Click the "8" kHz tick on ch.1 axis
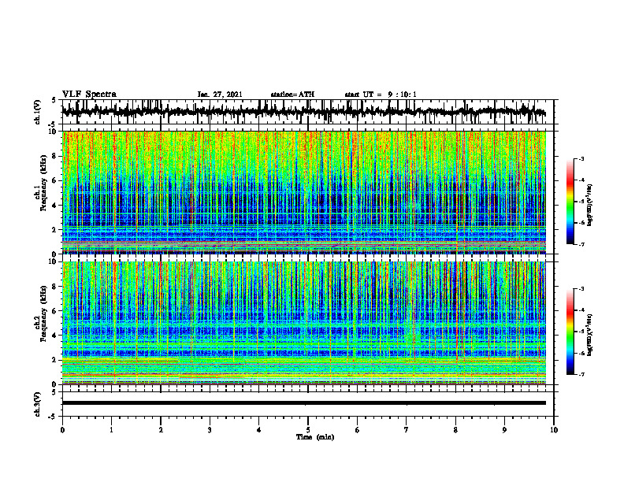 tap(55, 156)
